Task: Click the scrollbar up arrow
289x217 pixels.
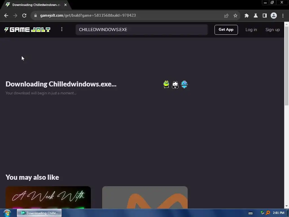Action: [x=286, y=24]
